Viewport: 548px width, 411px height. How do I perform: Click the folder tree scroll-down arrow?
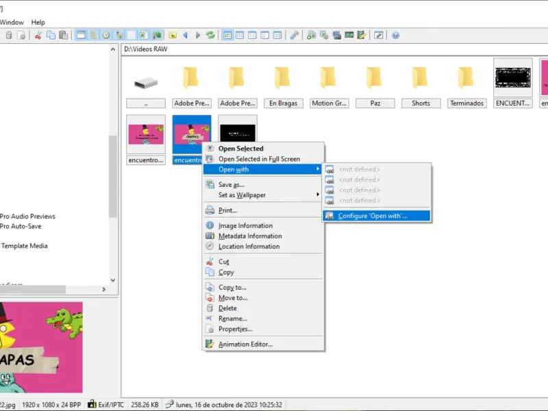coord(113,280)
